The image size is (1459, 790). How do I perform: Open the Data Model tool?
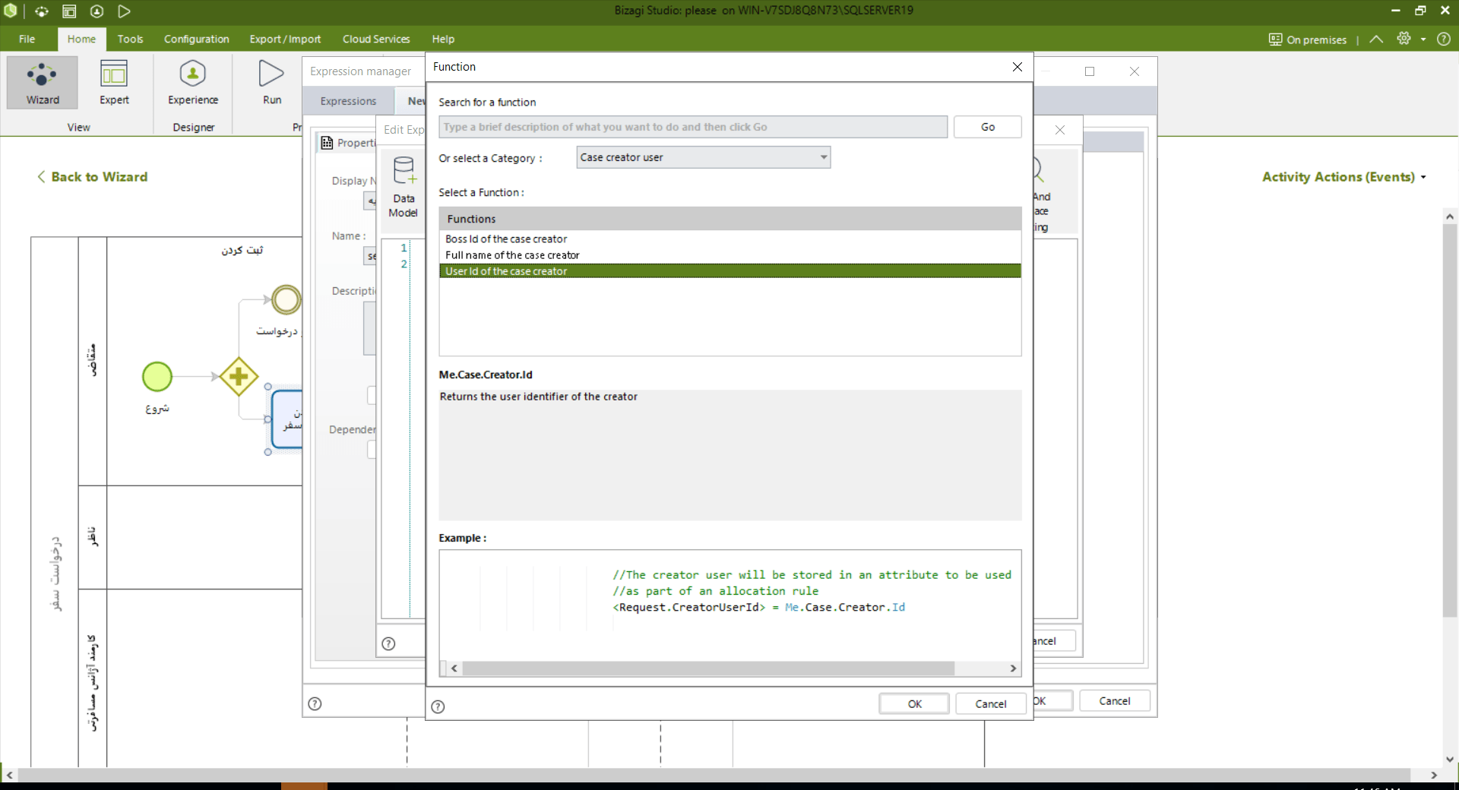[404, 187]
